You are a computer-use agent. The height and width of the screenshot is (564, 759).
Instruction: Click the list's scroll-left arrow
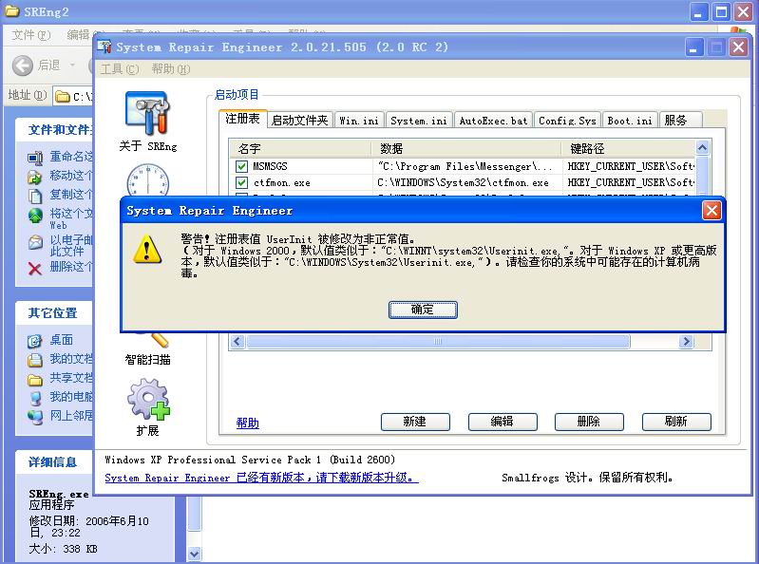tap(237, 342)
